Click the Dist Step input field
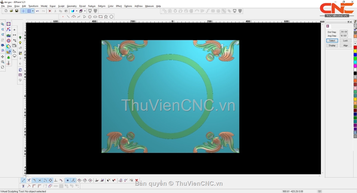Screen dimensions: 357x193 pos(344,32)
